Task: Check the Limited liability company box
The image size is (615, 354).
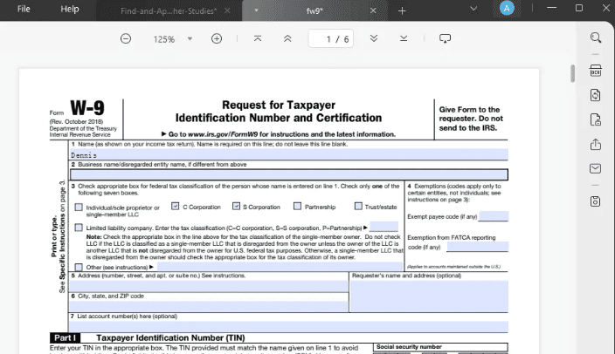Action: click(x=79, y=228)
